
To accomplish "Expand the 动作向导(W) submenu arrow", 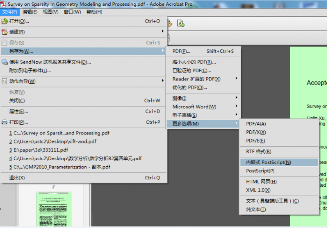I will point(162,80).
